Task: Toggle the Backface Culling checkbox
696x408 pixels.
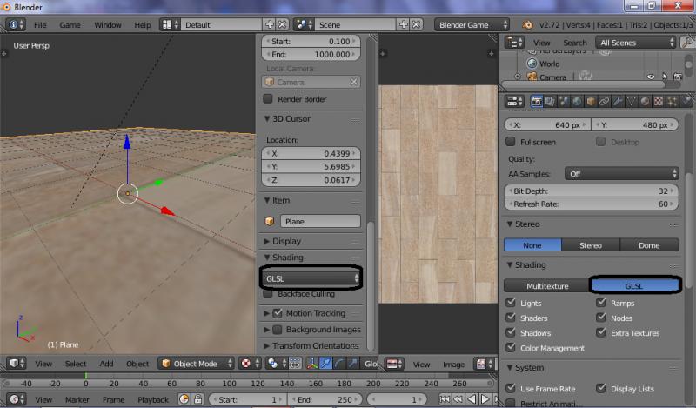Action: [x=268, y=294]
